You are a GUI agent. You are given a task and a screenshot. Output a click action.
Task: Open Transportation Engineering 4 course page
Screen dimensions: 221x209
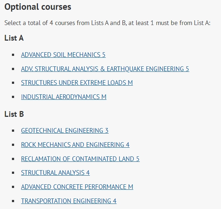tap(69, 201)
